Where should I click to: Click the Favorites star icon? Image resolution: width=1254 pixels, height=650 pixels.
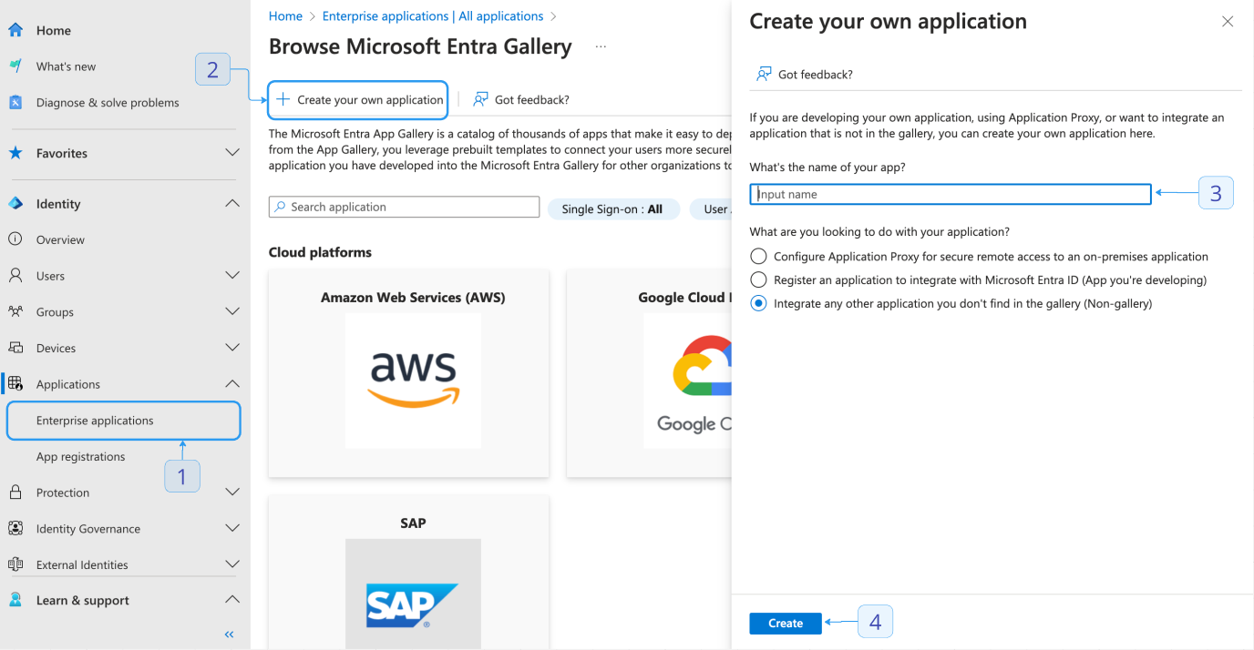pyautogui.click(x=15, y=153)
